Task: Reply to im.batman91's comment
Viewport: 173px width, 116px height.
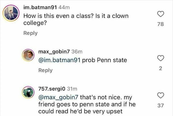Action: (30, 33)
